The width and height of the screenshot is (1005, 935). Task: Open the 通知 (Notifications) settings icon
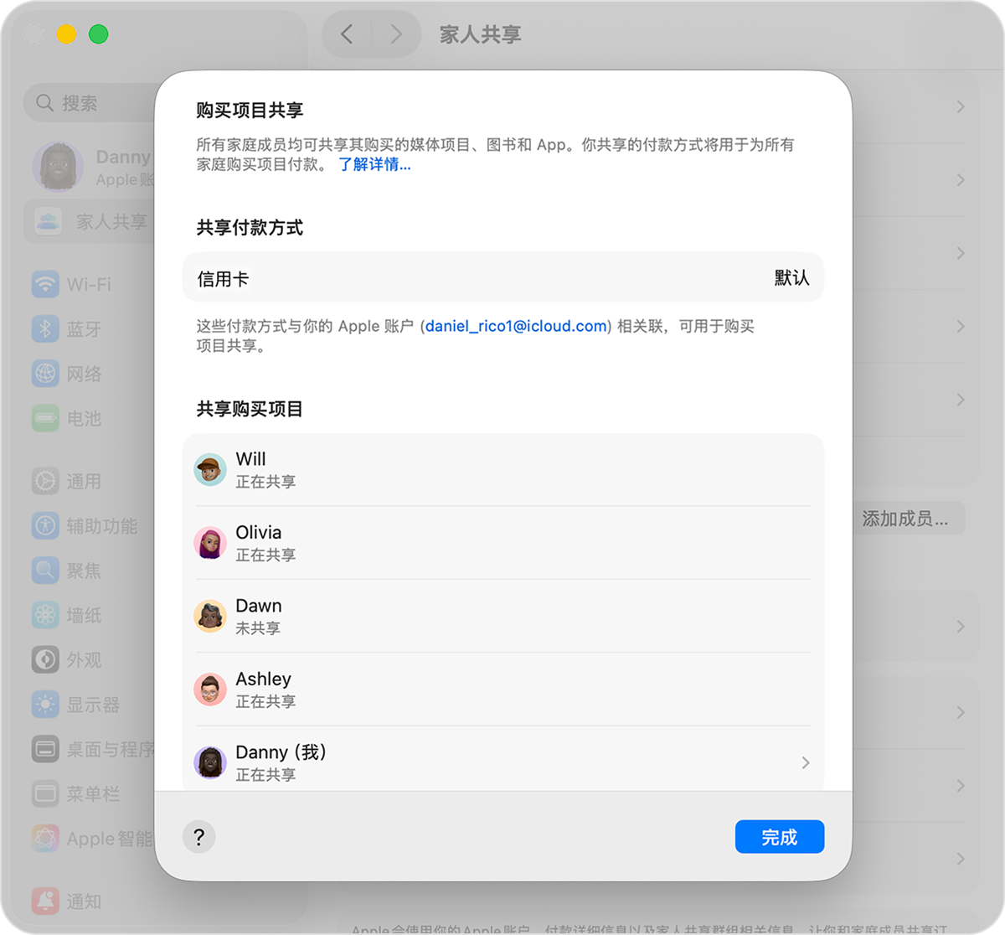[x=45, y=901]
